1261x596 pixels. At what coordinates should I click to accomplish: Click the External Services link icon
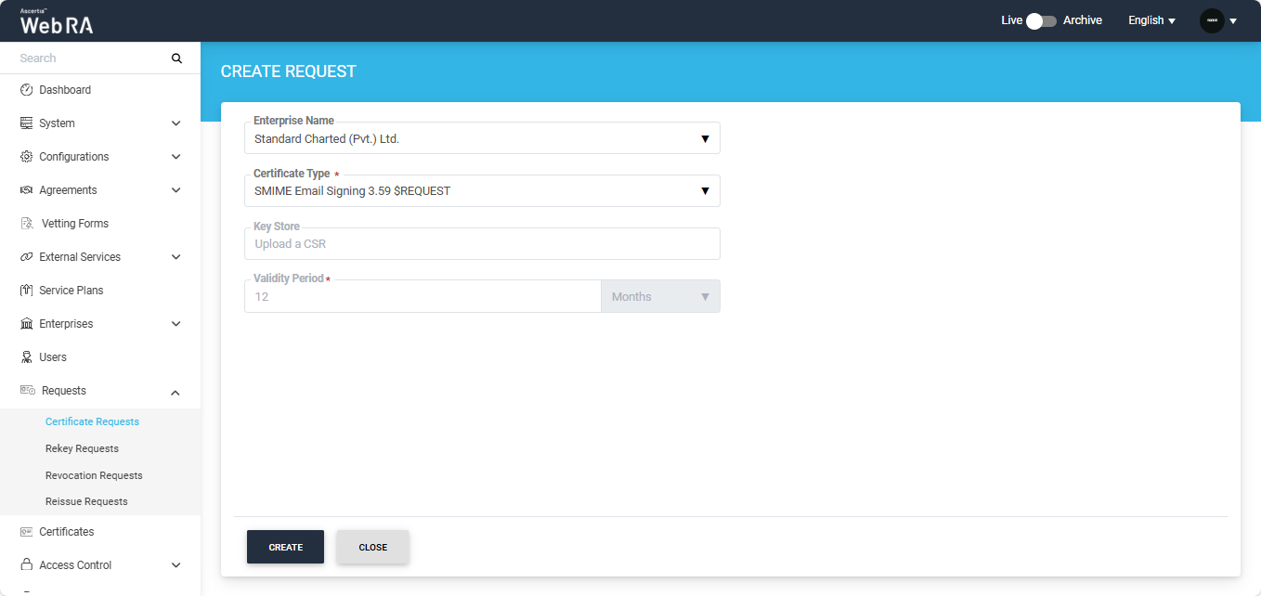click(x=27, y=257)
